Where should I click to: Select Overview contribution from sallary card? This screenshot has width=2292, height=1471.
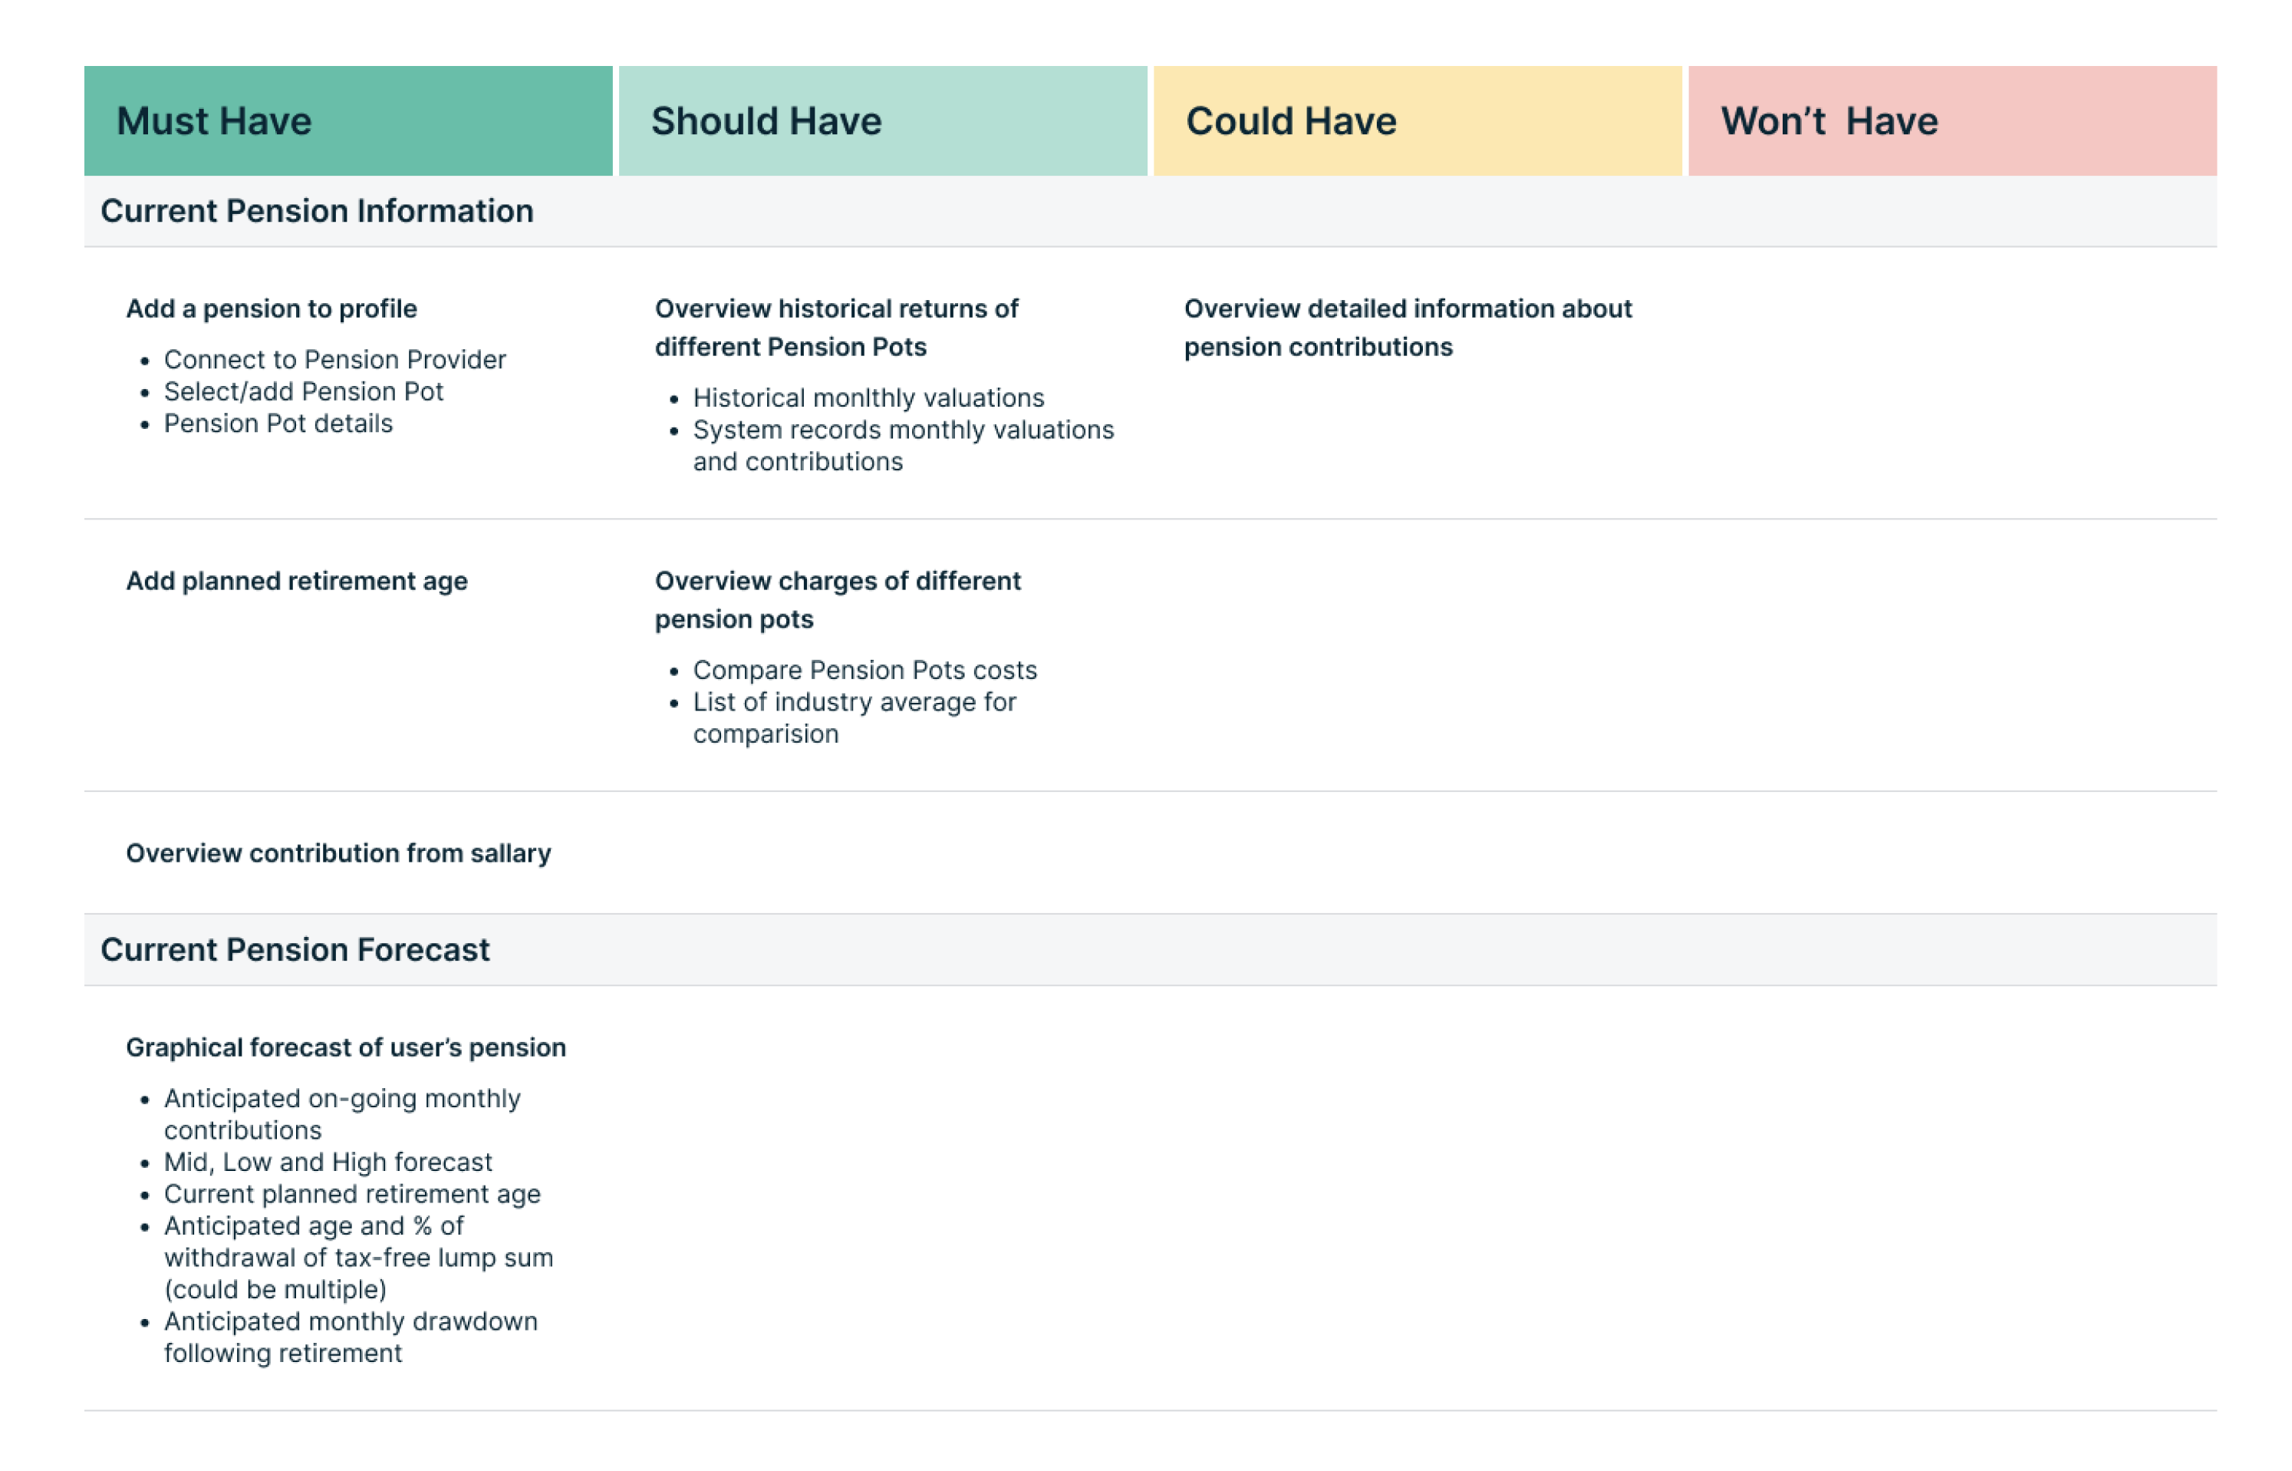point(339,853)
